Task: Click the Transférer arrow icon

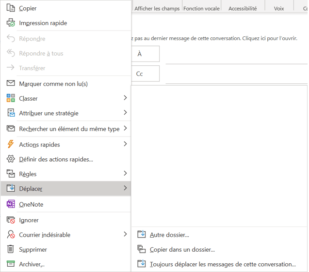Action: 11,68
